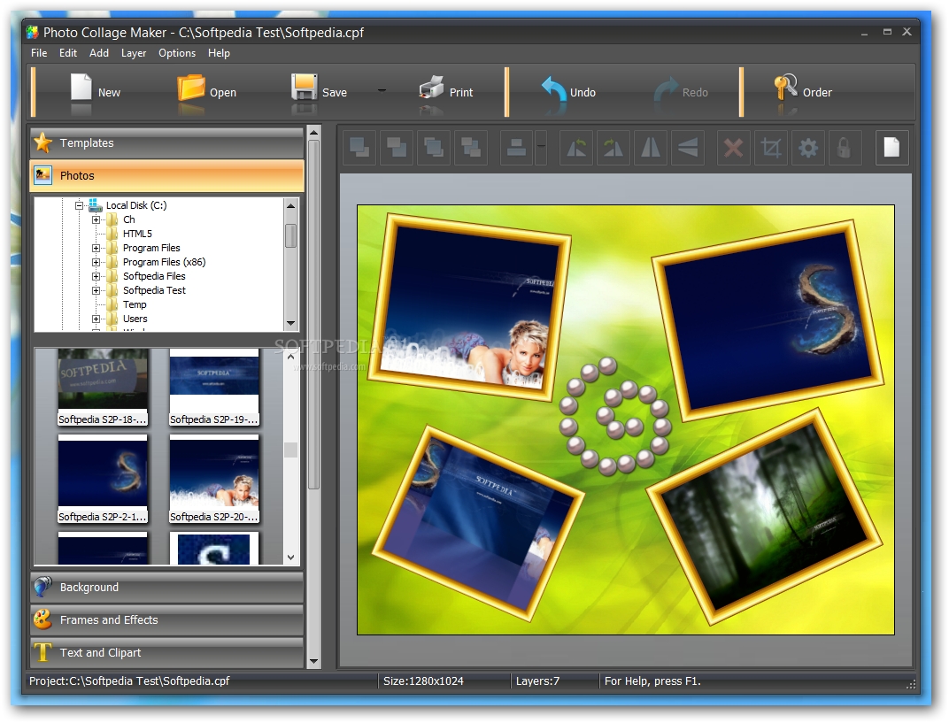This screenshot has width=949, height=723.
Task: Click the folder tree scrollbar up arrow
Action: (x=290, y=205)
